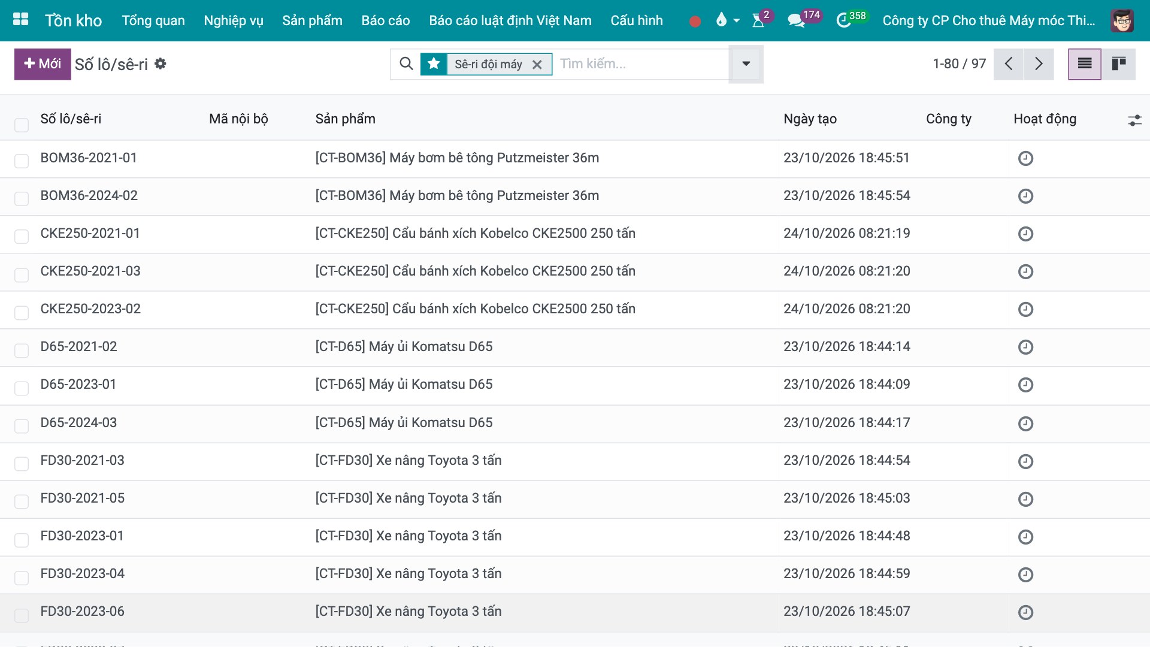Switch to list view
This screenshot has width=1150, height=647.
pos(1085,64)
